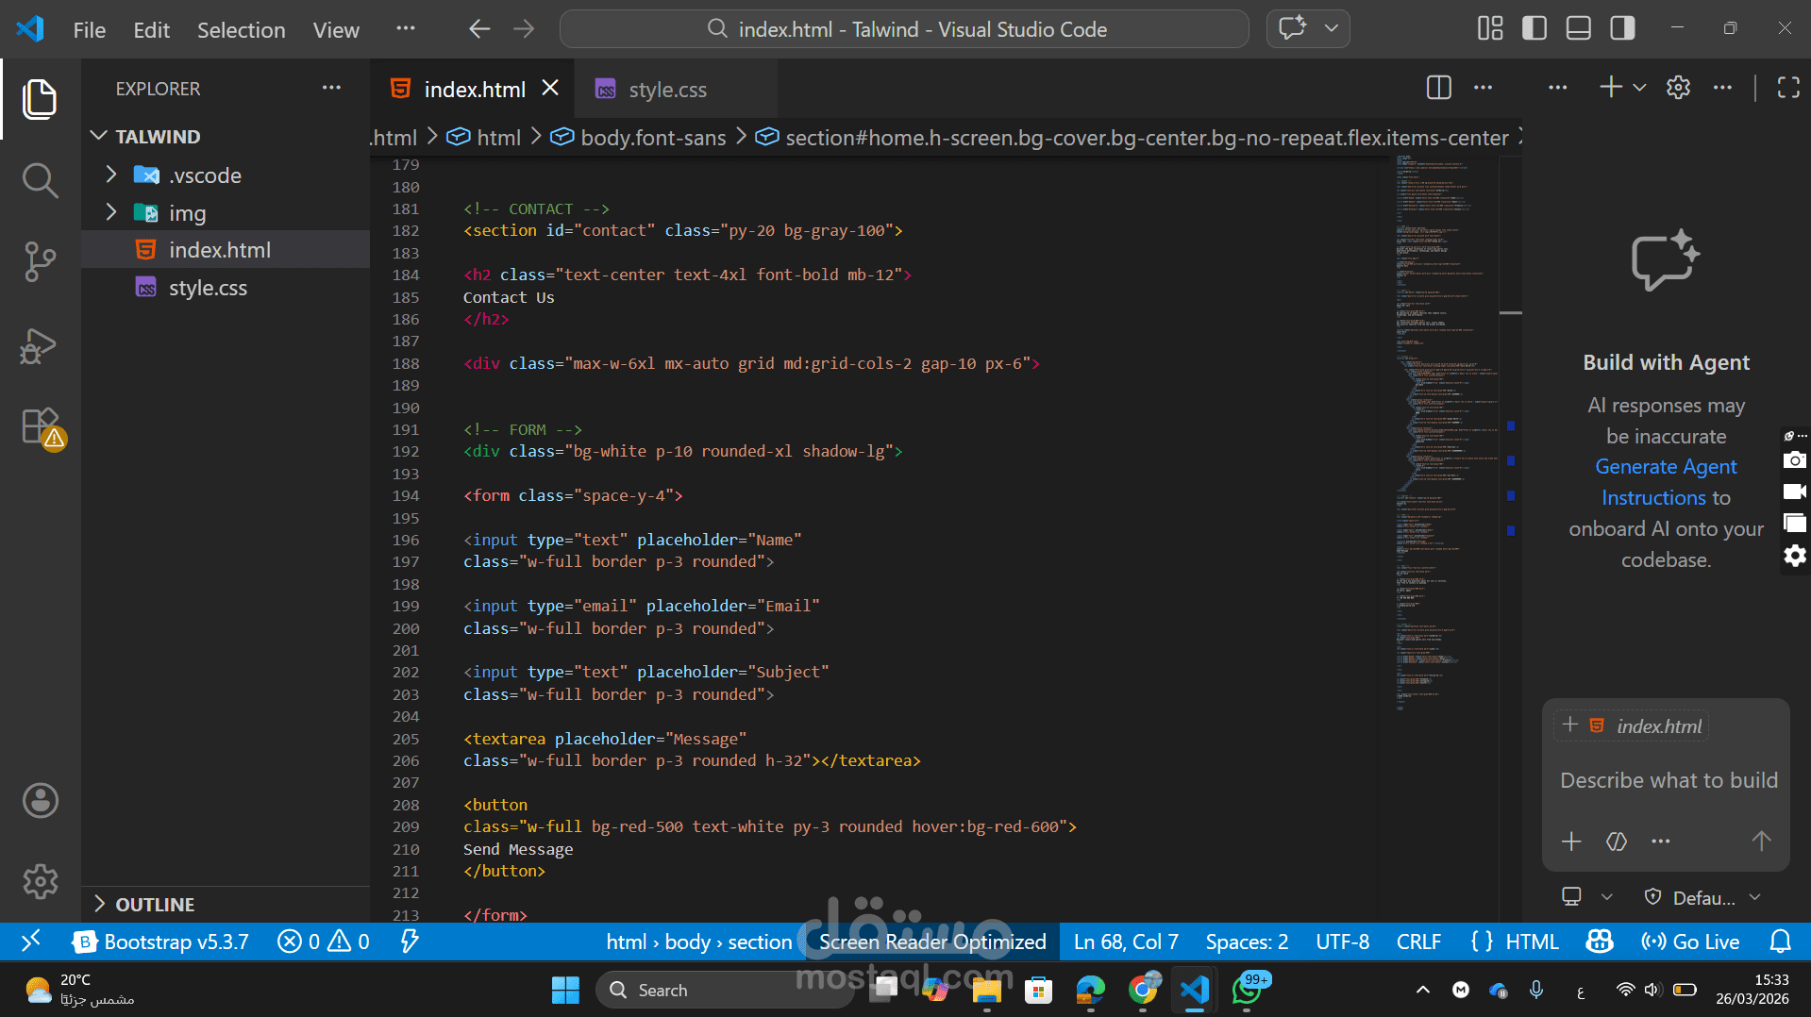Open the Source Control view

pyautogui.click(x=40, y=261)
